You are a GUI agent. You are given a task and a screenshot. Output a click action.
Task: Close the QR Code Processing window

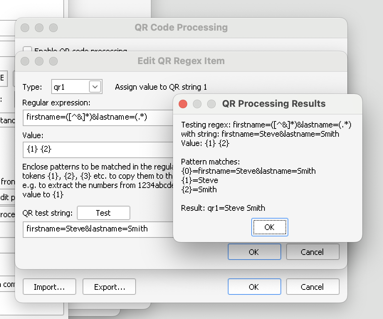(x=25, y=28)
